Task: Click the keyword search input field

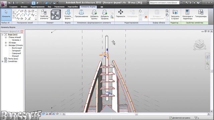Action: 164,3
